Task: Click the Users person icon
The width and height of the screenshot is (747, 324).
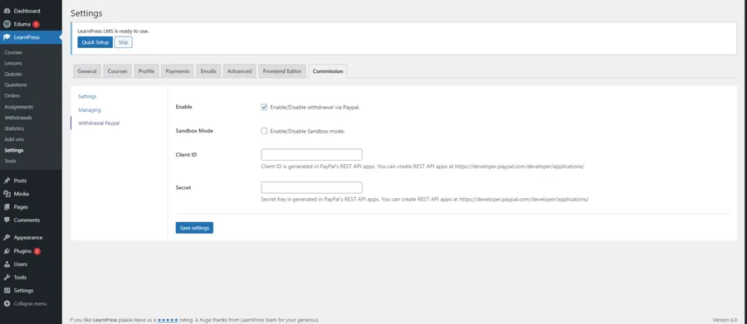Action: 7,264
